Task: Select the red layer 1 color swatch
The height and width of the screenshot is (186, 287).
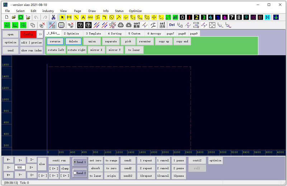Action: (x=189, y=17)
